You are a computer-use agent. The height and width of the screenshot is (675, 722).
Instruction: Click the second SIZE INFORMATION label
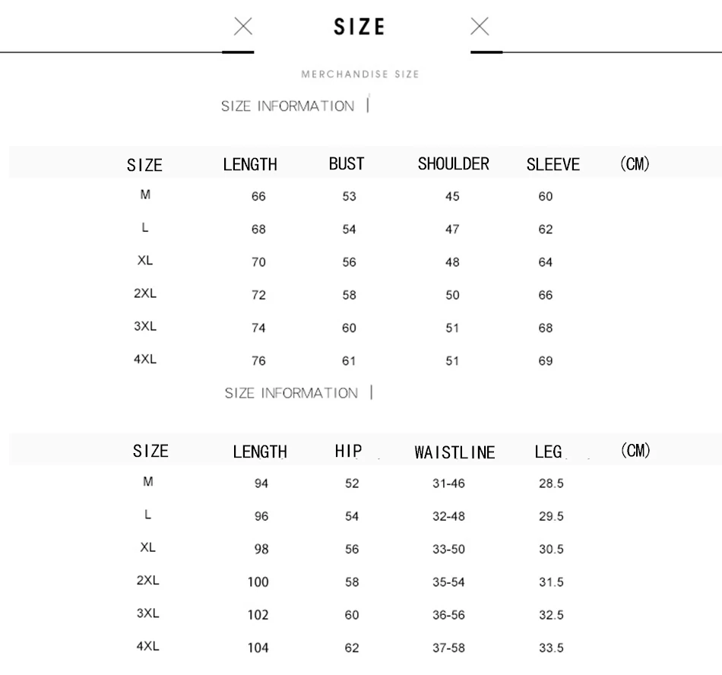(x=291, y=393)
